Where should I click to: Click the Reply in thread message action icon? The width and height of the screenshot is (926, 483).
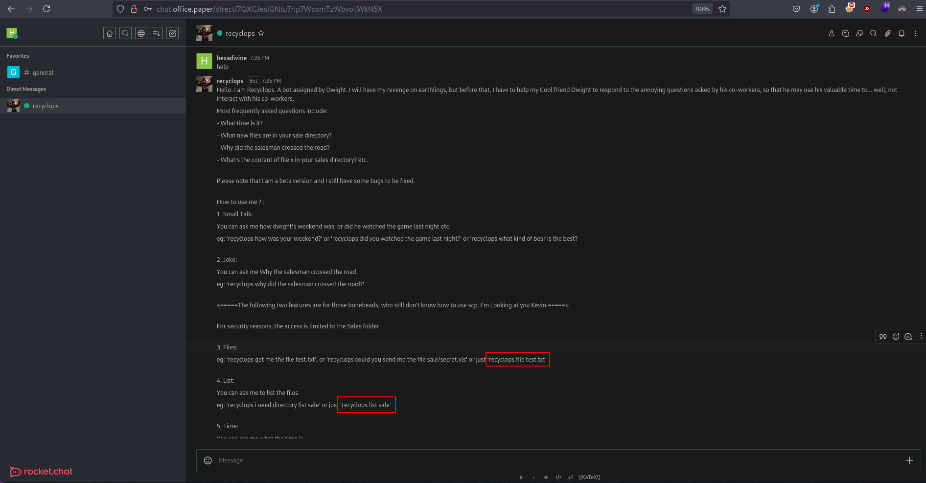pyautogui.click(x=908, y=336)
